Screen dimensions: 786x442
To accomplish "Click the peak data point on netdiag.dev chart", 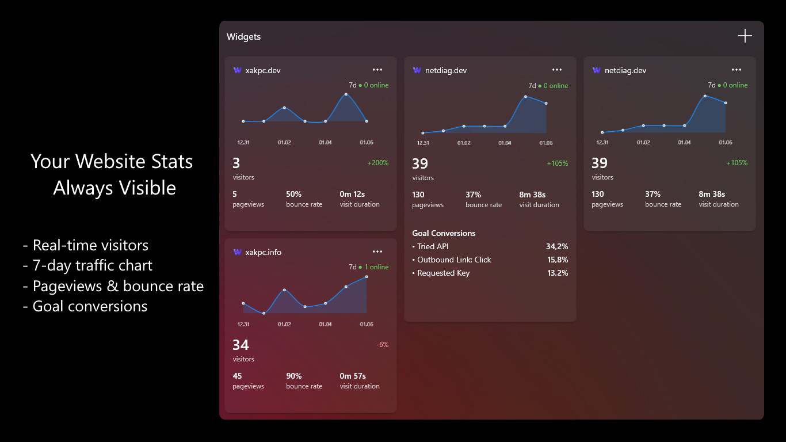I will 525,97.
